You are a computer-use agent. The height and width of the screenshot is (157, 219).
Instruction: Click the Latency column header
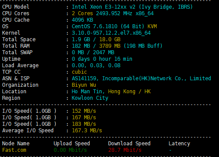click(x=179, y=144)
